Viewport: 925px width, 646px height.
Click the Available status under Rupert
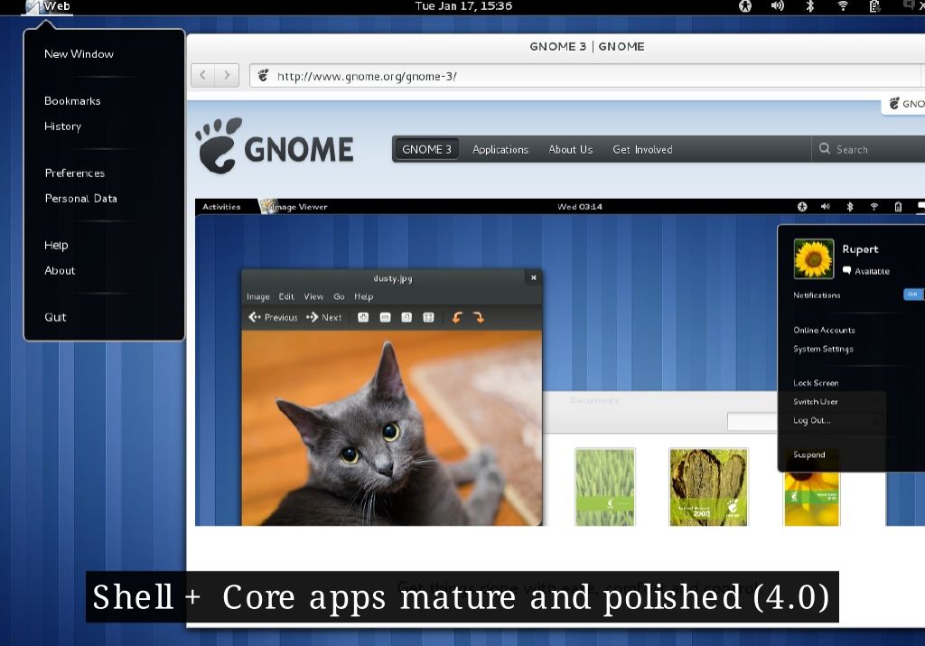(865, 271)
